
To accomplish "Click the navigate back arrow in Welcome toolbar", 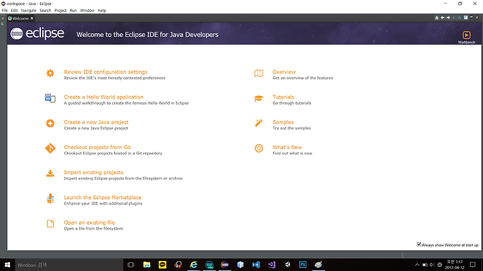I will 442,18.
